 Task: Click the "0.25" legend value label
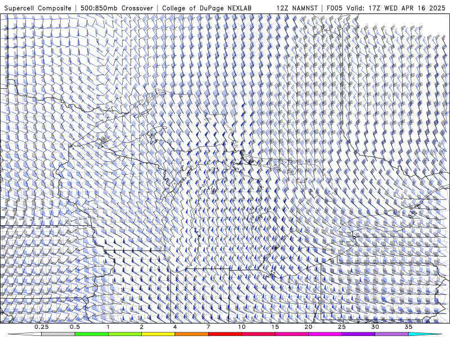coord(42,327)
